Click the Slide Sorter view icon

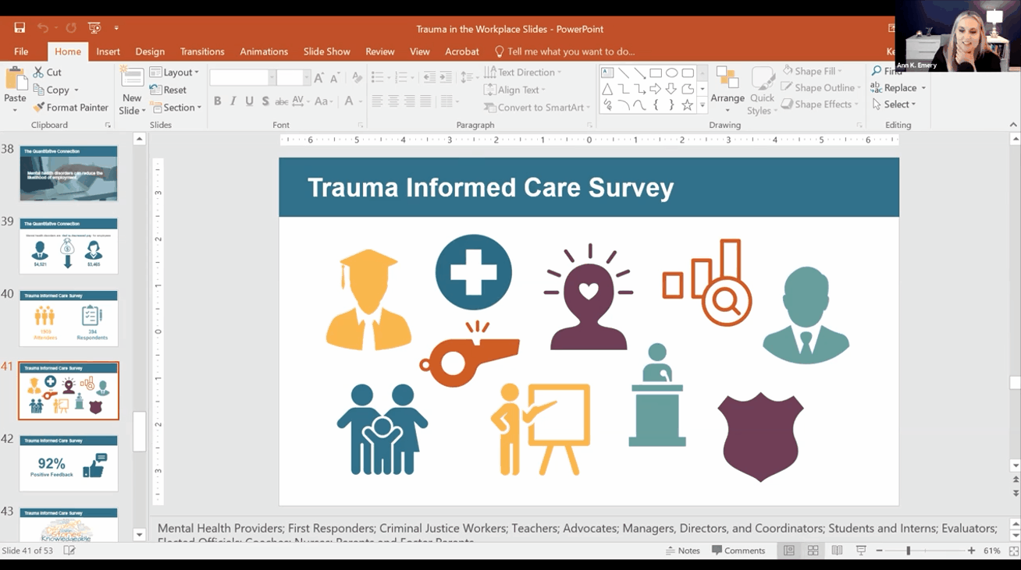coord(813,551)
